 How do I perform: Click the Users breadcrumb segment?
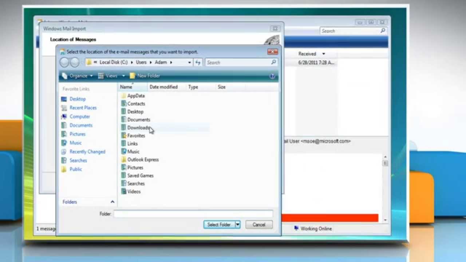[141, 62]
